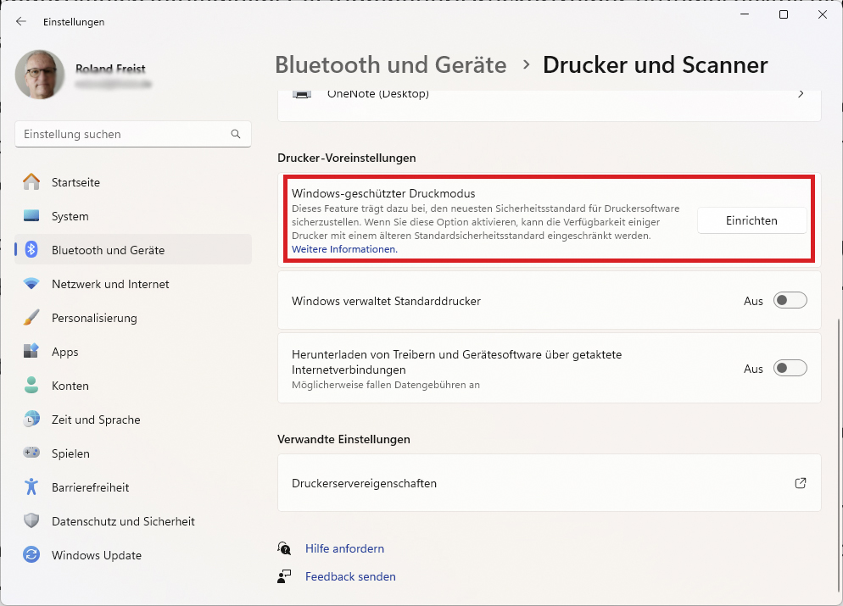Open Startseite in the sidebar

(133, 182)
